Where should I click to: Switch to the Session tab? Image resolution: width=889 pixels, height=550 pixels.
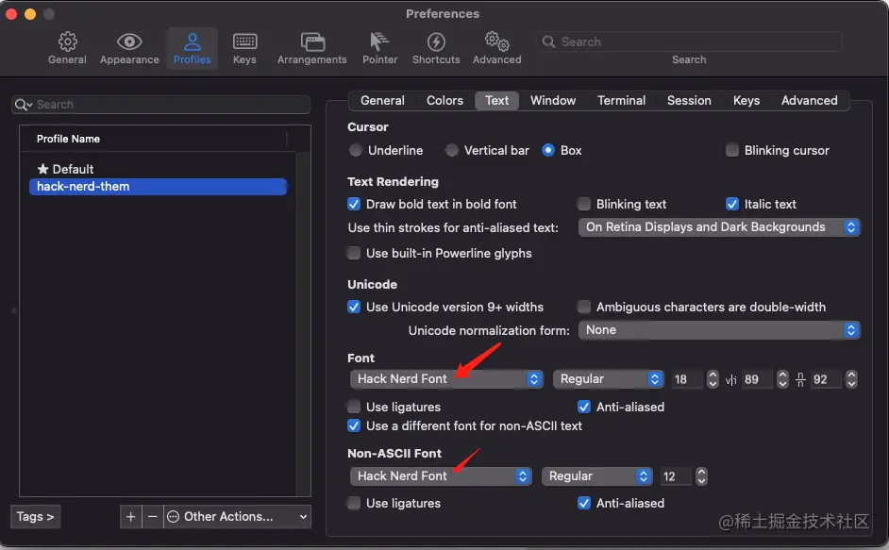(689, 100)
